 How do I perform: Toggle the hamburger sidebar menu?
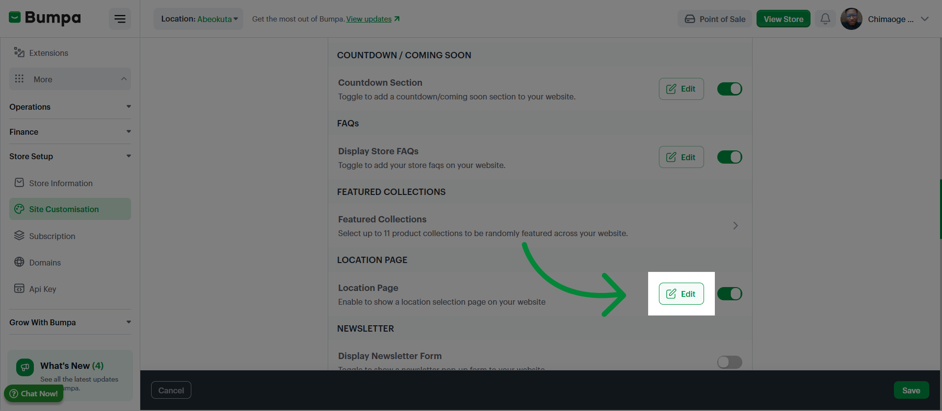click(120, 19)
